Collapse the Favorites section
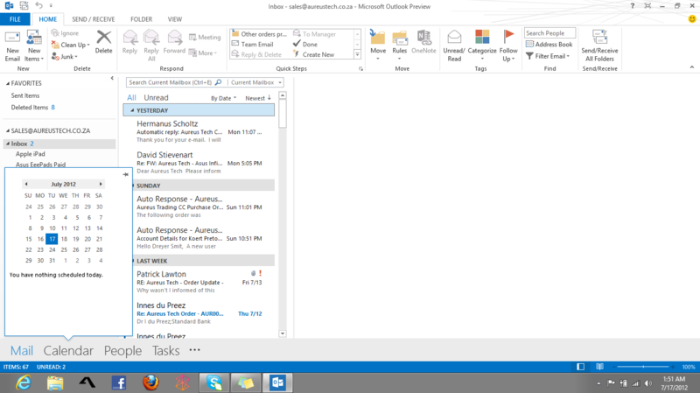 coord(8,83)
